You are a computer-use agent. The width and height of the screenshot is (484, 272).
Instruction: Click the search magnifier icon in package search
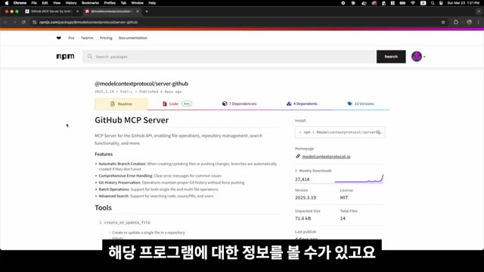pyautogui.click(x=90, y=57)
